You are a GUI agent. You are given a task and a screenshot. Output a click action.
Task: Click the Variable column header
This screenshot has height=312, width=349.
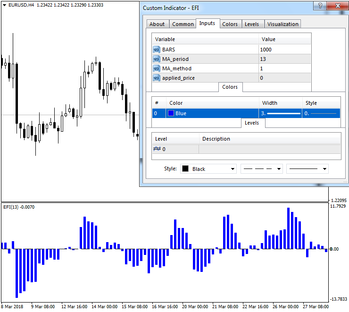coord(205,39)
